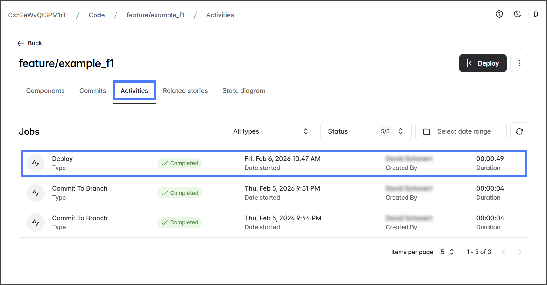
Task: Open the Commits tab
Action: pos(92,91)
